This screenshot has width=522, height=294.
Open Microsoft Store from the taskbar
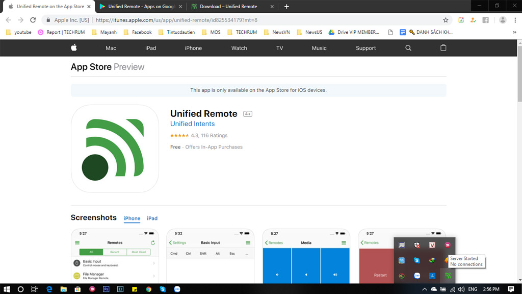pos(77,289)
